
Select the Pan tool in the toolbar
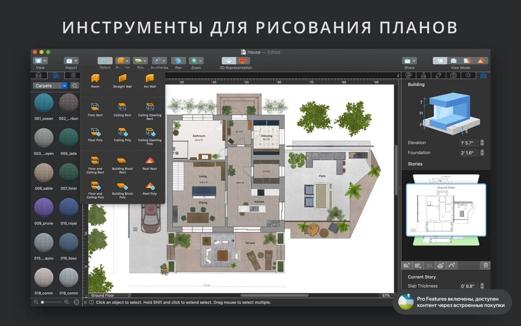[x=178, y=60]
